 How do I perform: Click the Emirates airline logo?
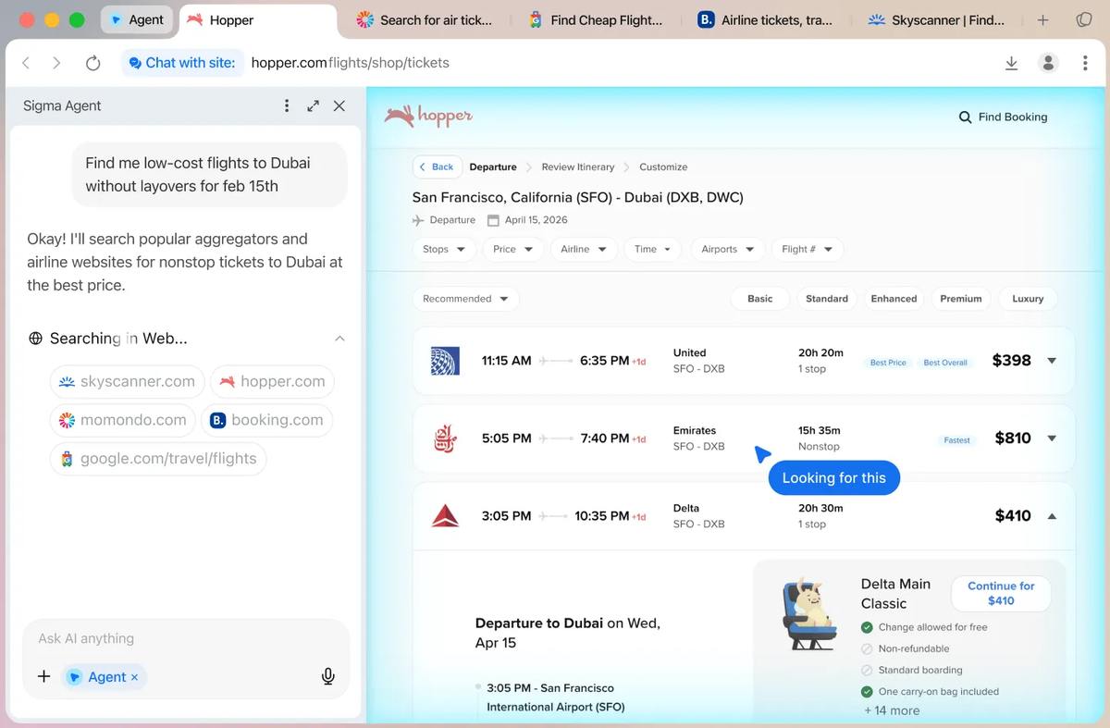click(x=445, y=438)
